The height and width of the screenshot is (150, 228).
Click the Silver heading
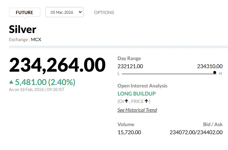(x=22, y=29)
